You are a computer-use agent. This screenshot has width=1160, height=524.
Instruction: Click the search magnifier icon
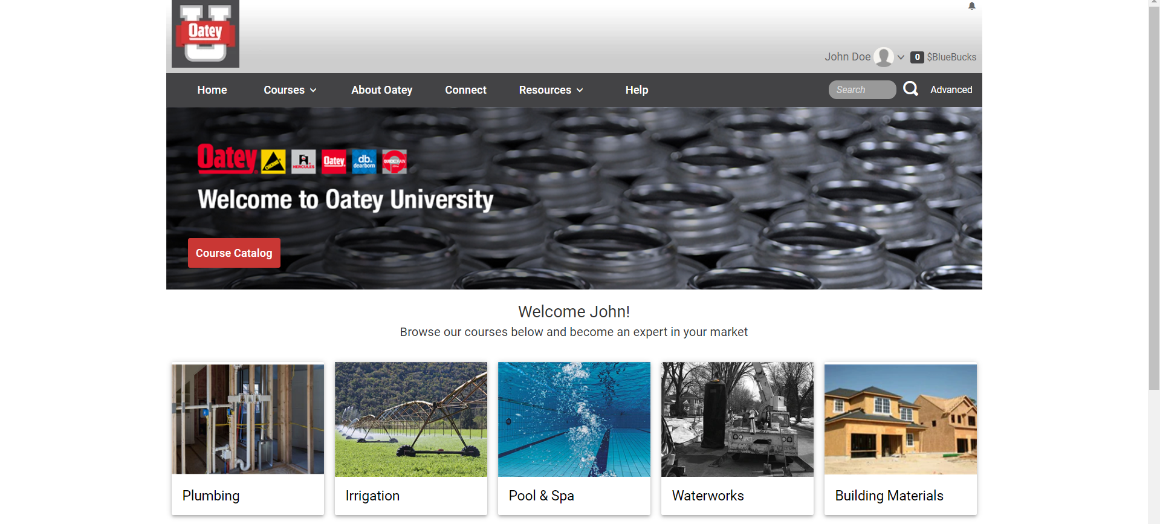910,89
